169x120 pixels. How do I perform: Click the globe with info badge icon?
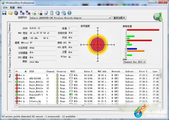point(64,13)
